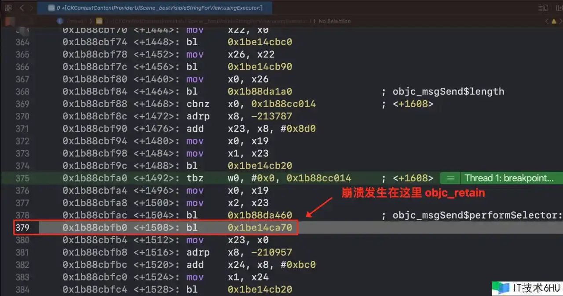Viewport: 563px width, 296px height.
Task: Click branch target 0x1be14cbc0
Action: coord(260,42)
